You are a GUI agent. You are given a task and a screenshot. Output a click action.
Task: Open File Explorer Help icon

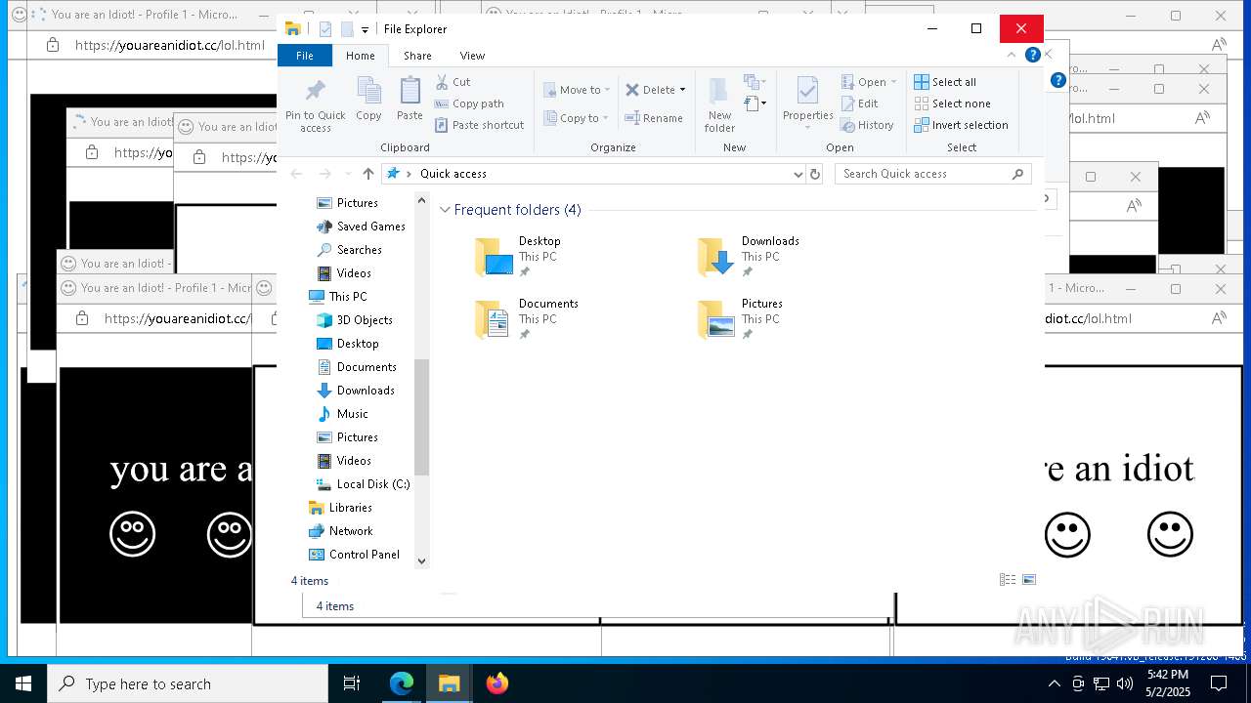click(x=1032, y=55)
